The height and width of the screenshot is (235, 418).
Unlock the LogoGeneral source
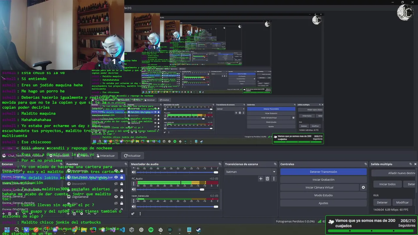click(121, 197)
